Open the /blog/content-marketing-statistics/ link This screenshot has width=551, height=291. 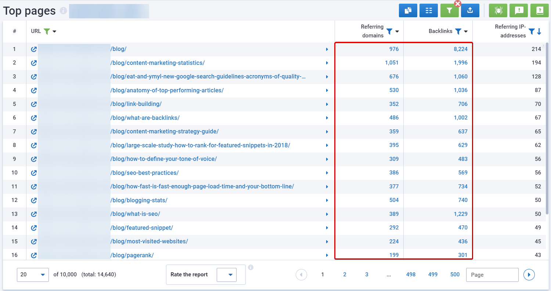point(158,63)
